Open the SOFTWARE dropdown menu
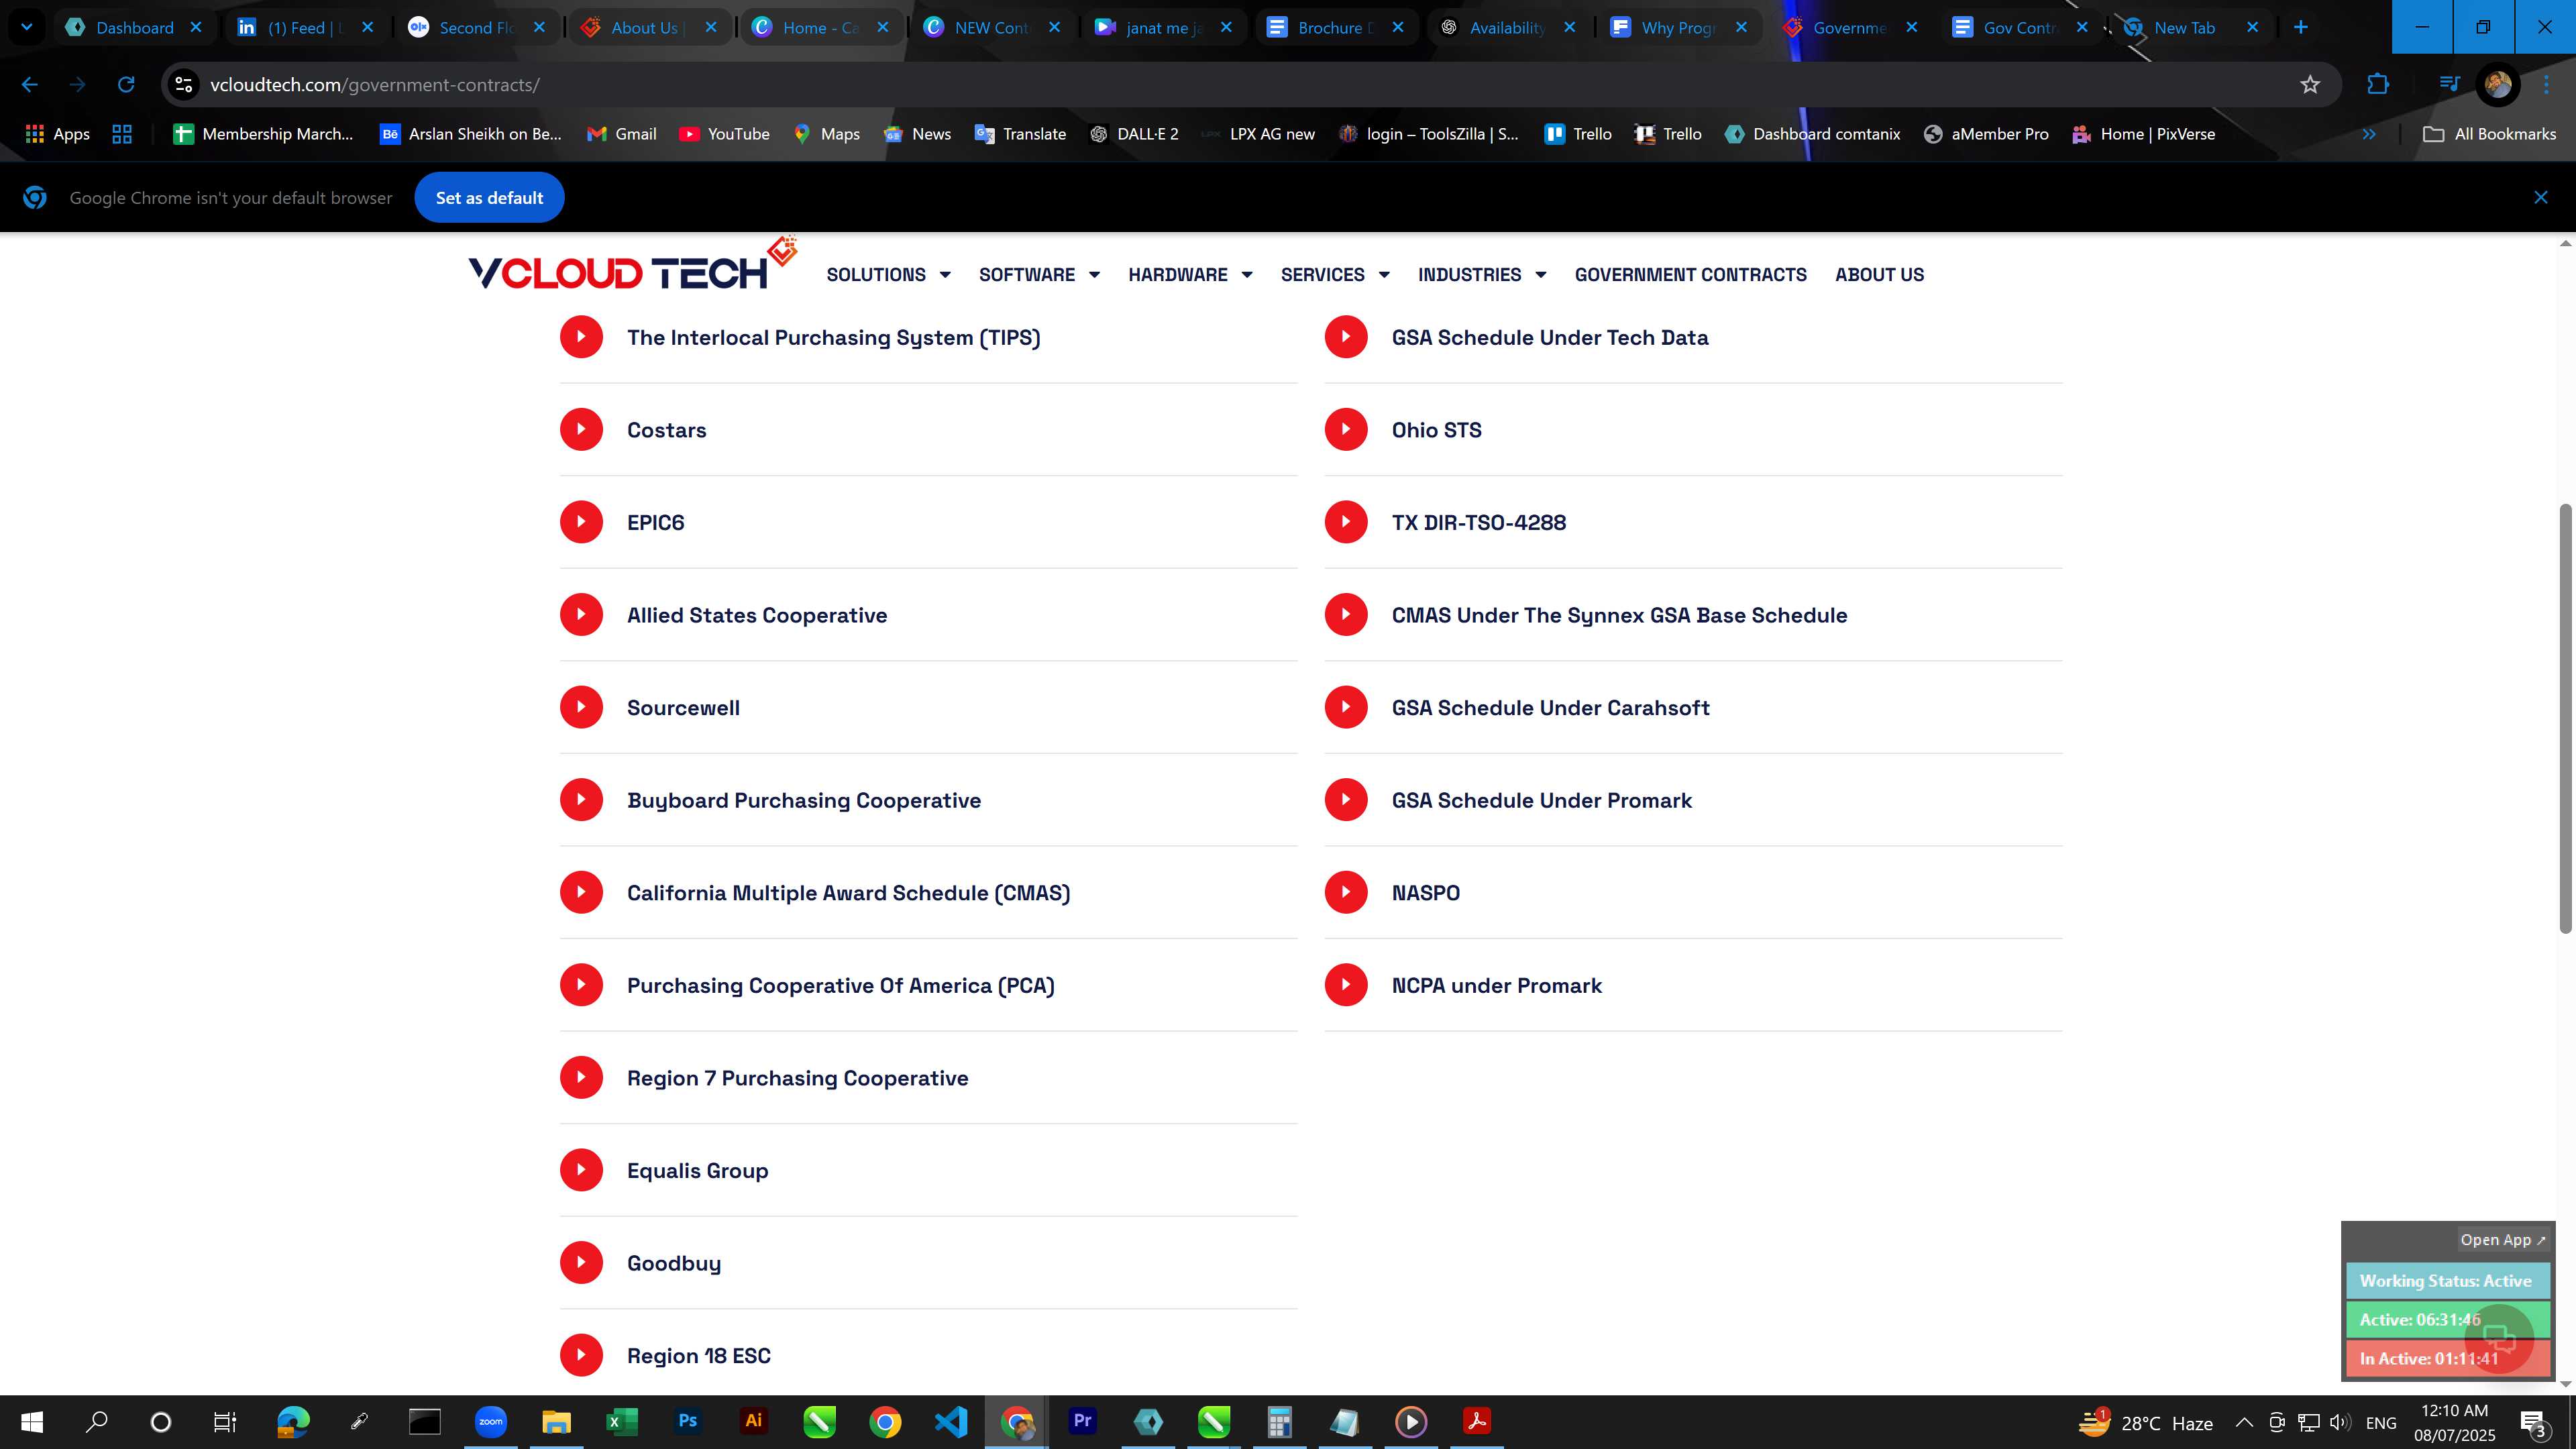The width and height of the screenshot is (2576, 1449). (x=1039, y=275)
